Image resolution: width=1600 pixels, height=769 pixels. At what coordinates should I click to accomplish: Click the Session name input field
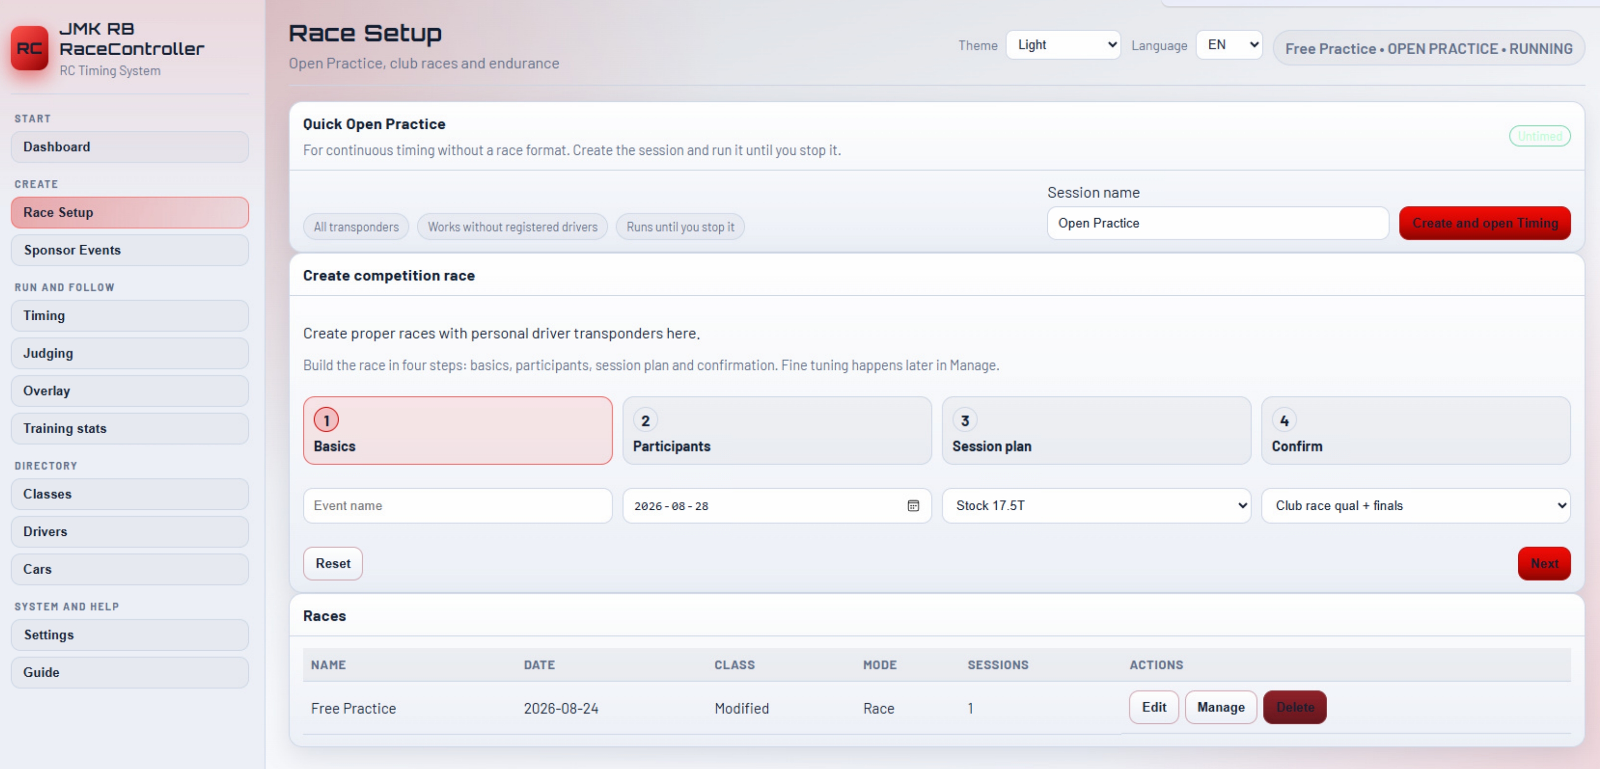point(1217,224)
